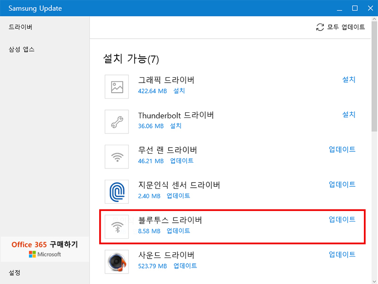This screenshot has width=378, height=284.
Task: Click 업데이트 next to 523.79 MB
Action: click(185, 266)
